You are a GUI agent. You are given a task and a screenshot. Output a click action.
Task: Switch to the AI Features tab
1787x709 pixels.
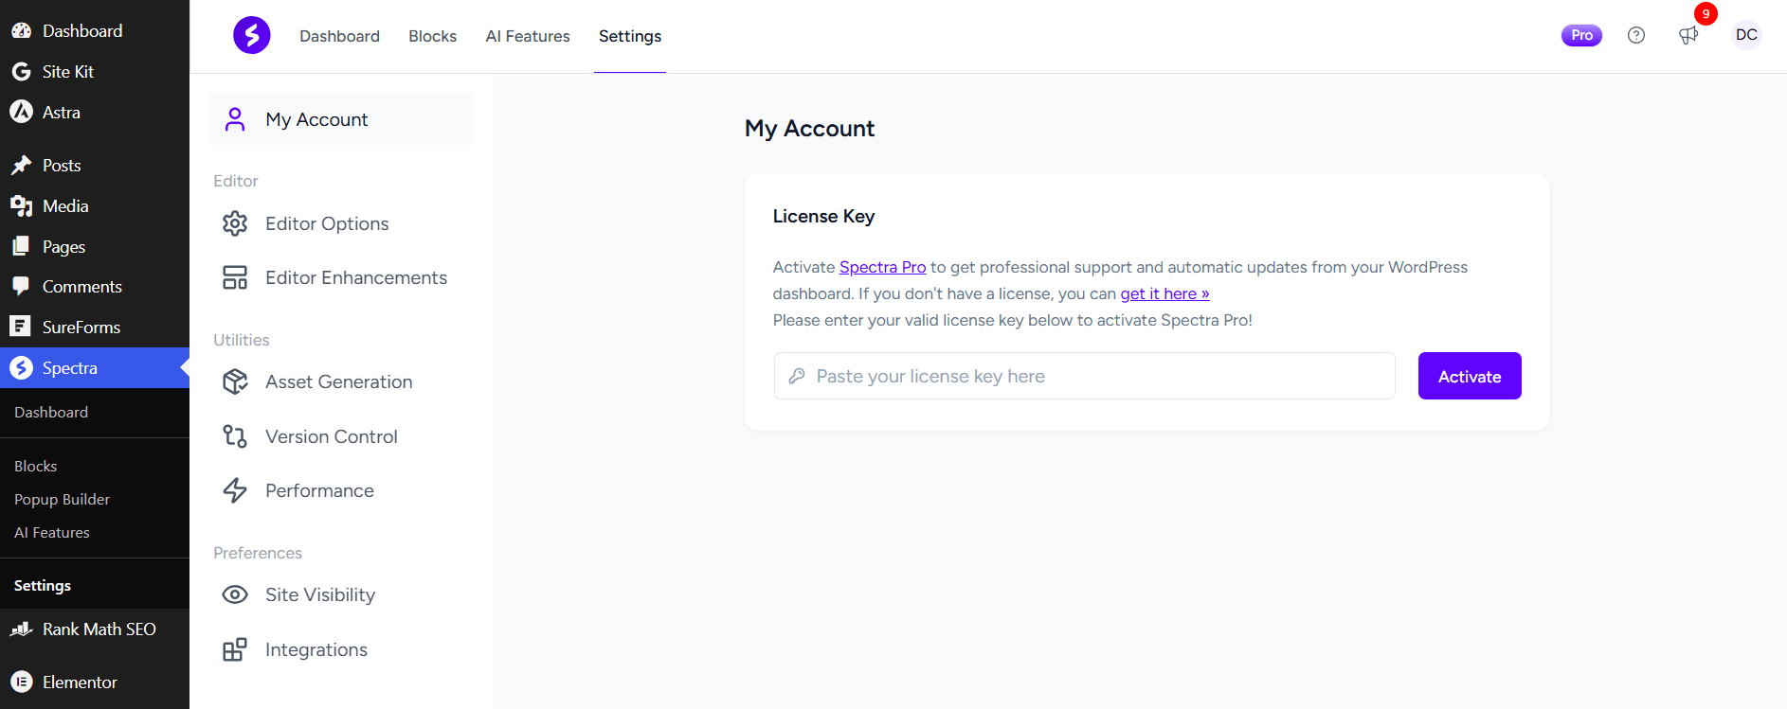coord(528,36)
